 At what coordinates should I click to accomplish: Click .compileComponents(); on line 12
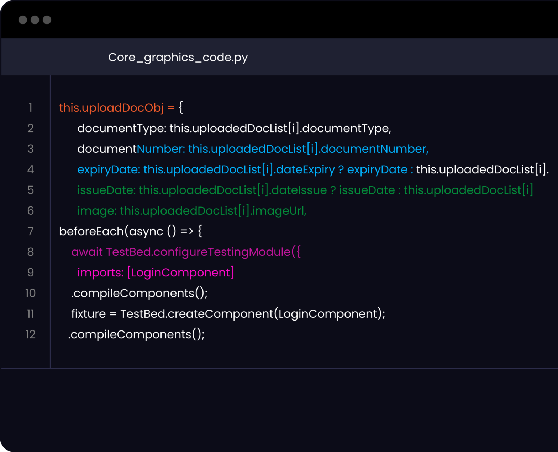(x=136, y=334)
